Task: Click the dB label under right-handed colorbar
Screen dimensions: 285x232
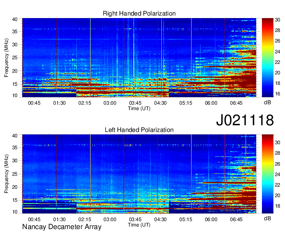Action: [x=267, y=103]
